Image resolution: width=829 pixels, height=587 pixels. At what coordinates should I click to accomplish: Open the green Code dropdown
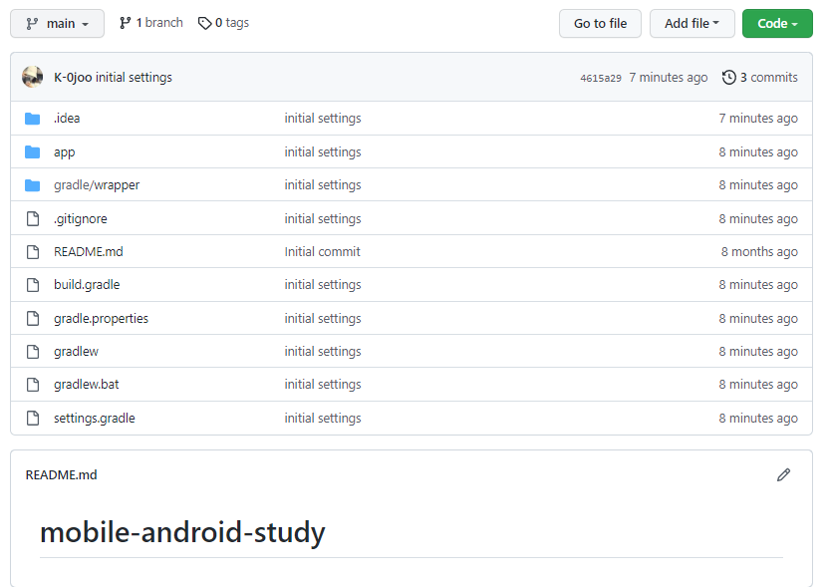[777, 23]
